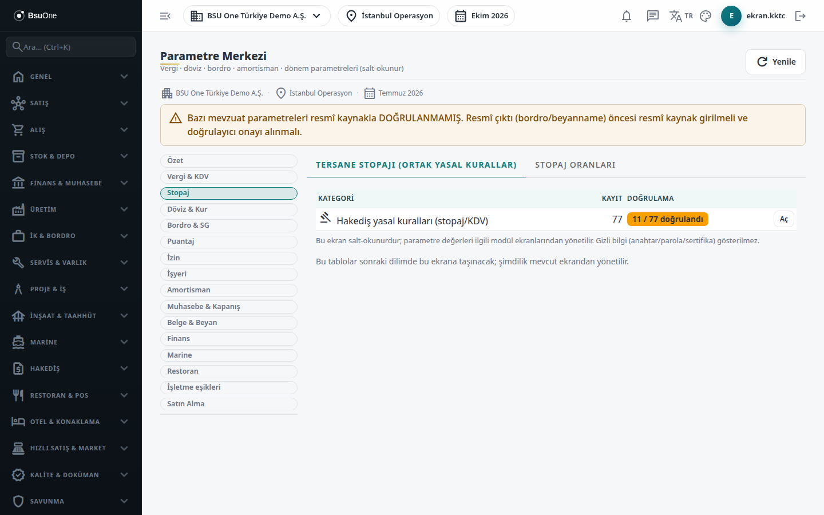Screen dimensions: 824x515
Task: Click the Otel & Konaklama bed icon
Action: pos(18,422)
